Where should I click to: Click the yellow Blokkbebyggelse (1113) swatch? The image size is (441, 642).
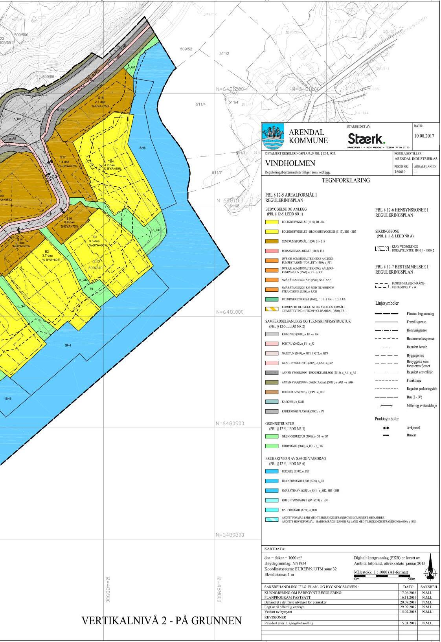click(272, 232)
